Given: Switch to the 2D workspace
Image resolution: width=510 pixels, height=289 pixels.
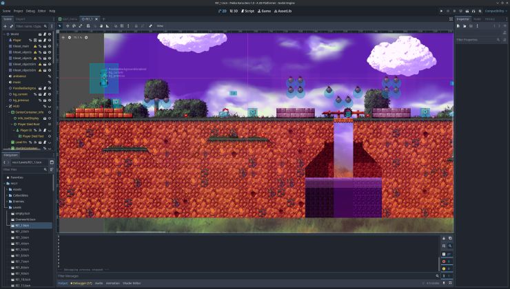Looking at the screenshot, I should [x=223, y=11].
